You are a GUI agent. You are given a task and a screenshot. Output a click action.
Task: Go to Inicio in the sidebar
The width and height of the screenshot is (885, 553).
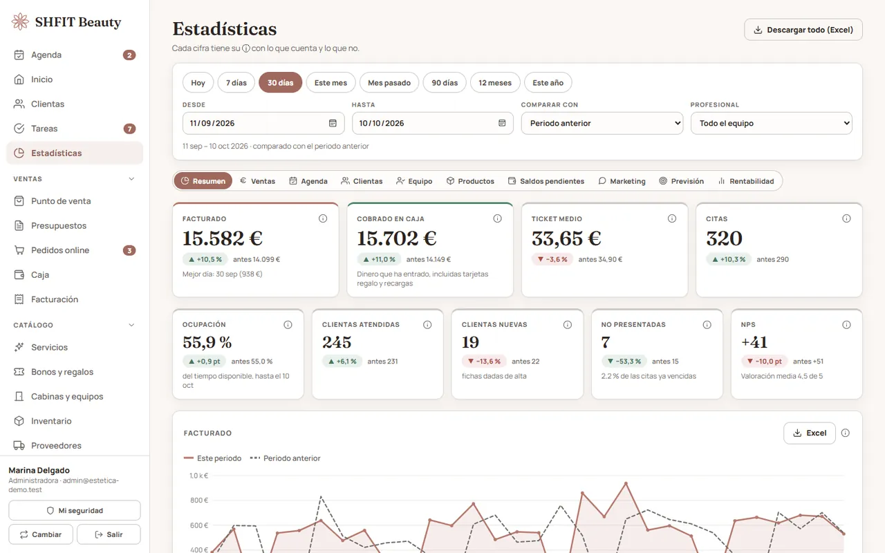pyautogui.click(x=75, y=79)
